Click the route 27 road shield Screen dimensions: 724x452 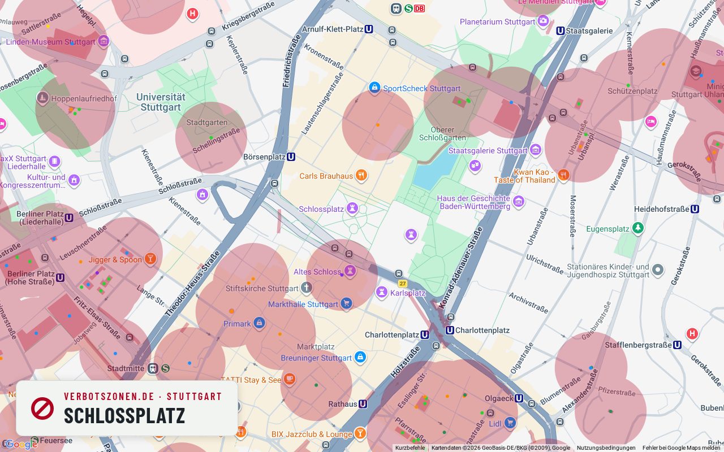pos(402,284)
